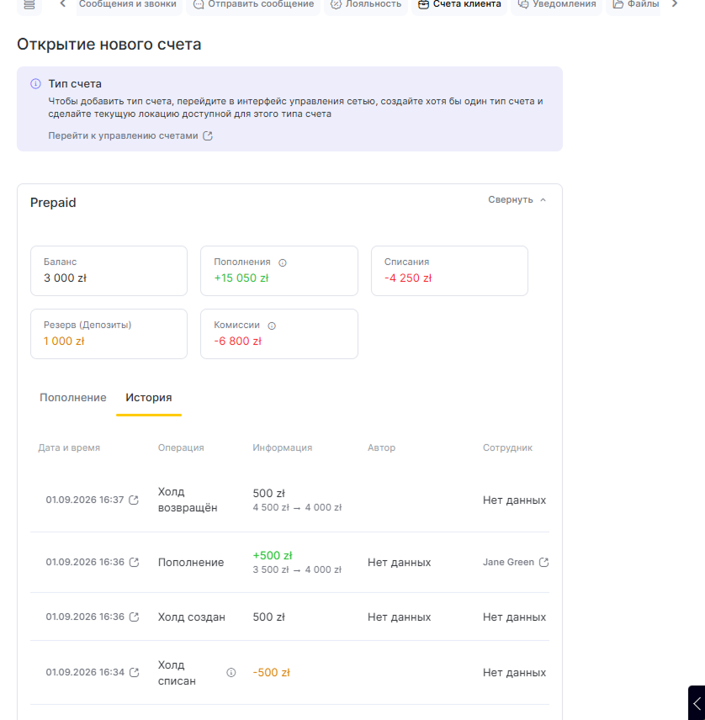The image size is (705, 720).
Task: Click the right arrow to scroll tabs forward
Action: click(x=674, y=4)
